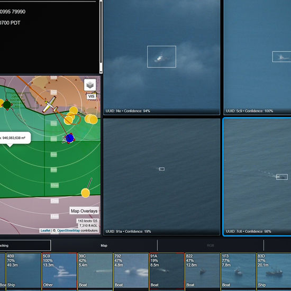Image resolution: width=291 pixels, height=291 pixels.
Task: Select the detection image with UUID f4e
Action: pyautogui.click(x=162, y=57)
